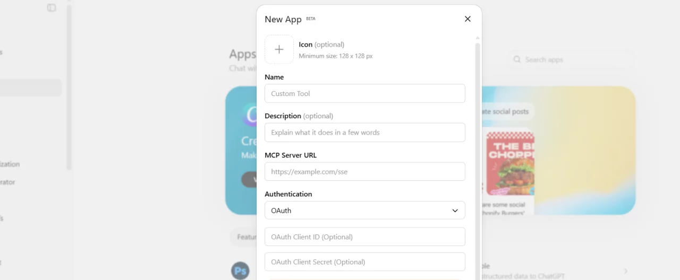Open the burger social post thumbnail
The height and width of the screenshot is (280, 680).
pyautogui.click(x=510, y=163)
